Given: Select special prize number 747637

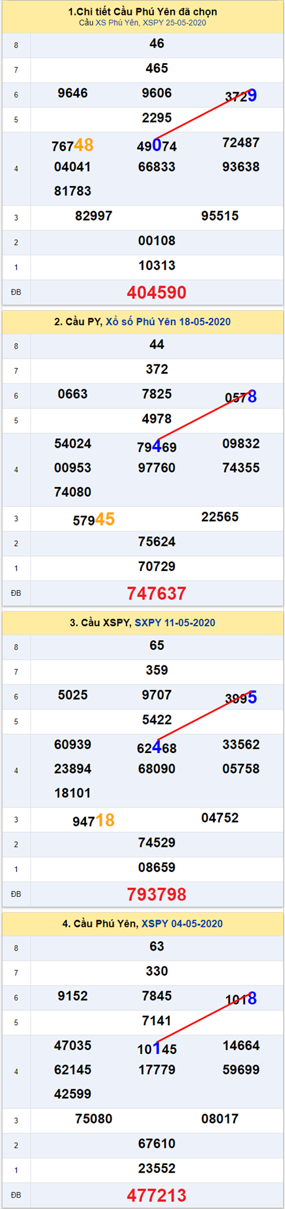Looking at the screenshot, I should tap(157, 593).
